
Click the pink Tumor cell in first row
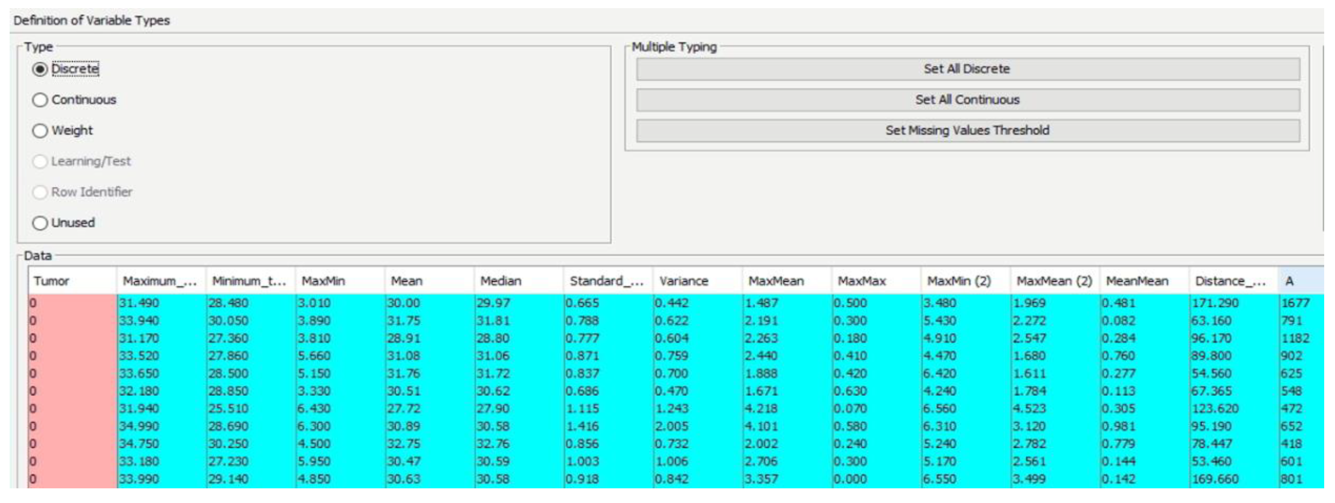[71, 303]
